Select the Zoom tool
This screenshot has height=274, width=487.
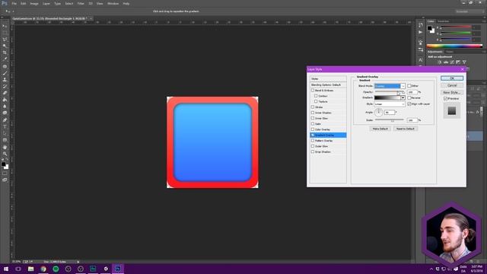pos(5,154)
